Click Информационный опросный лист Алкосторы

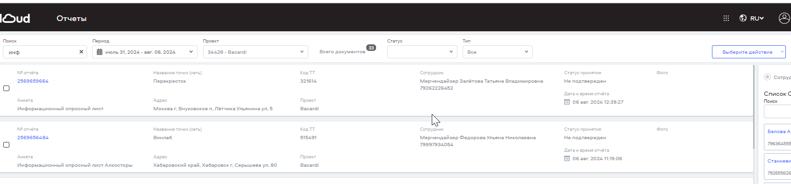(75, 165)
